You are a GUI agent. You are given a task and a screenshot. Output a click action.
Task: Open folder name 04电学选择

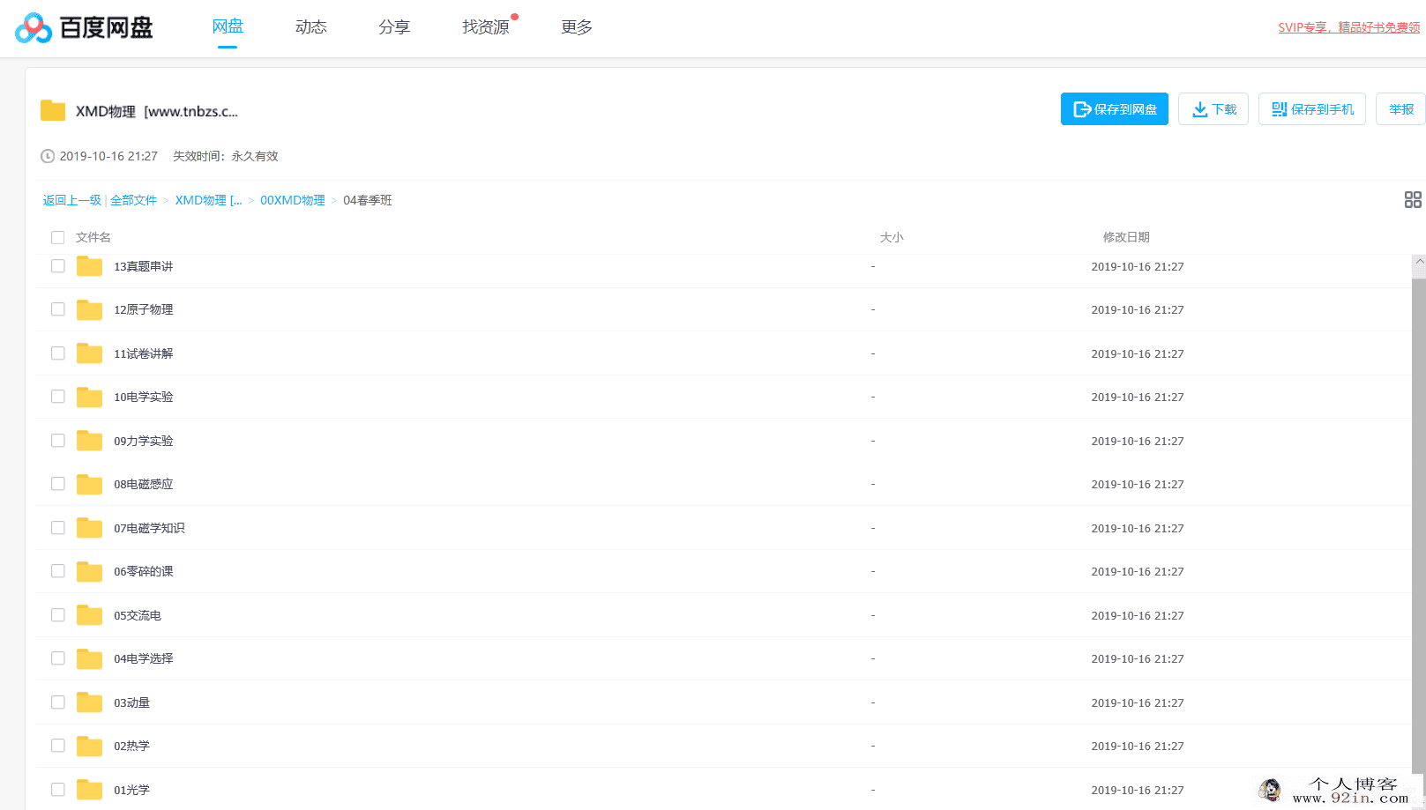(144, 658)
